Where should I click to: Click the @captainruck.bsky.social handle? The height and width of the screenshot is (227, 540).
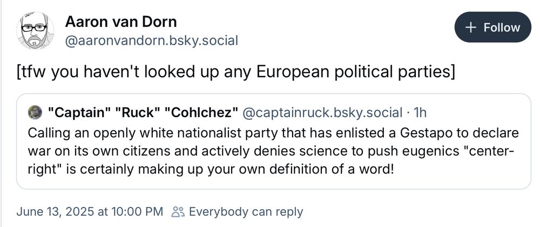pyautogui.click(x=322, y=113)
